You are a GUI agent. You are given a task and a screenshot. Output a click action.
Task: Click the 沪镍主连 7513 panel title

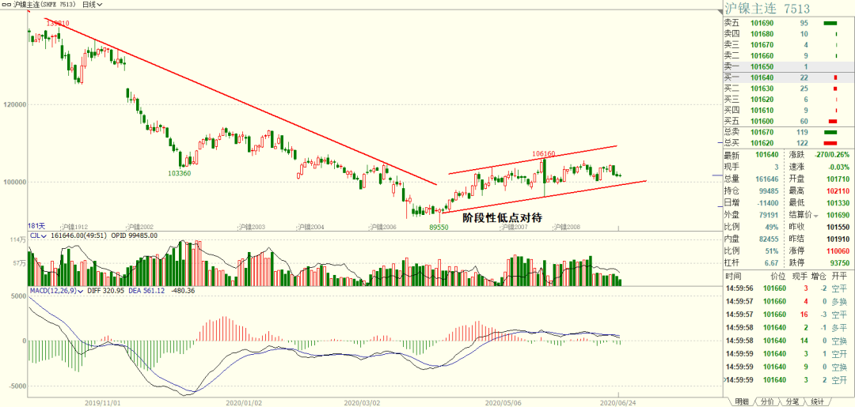click(766, 9)
